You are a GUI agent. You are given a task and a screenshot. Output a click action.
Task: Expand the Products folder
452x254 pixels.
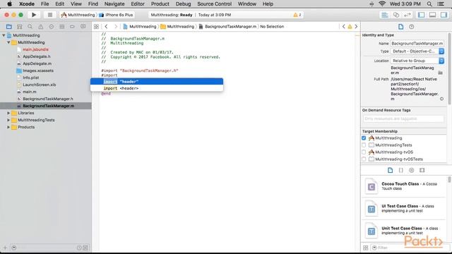pos(8,127)
